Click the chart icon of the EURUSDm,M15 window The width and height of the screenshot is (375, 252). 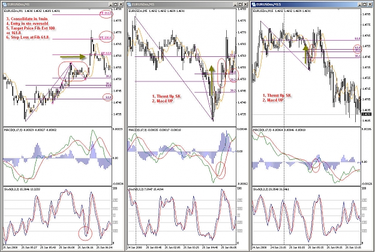point(254,4)
